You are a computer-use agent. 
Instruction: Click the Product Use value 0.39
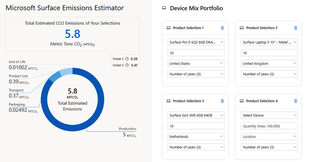13,81
